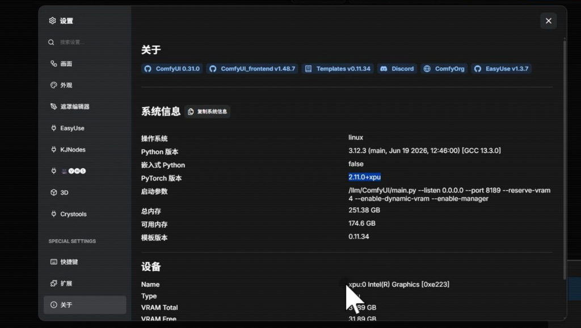Click the 系统信息 section heading
The width and height of the screenshot is (581, 328).
(161, 111)
